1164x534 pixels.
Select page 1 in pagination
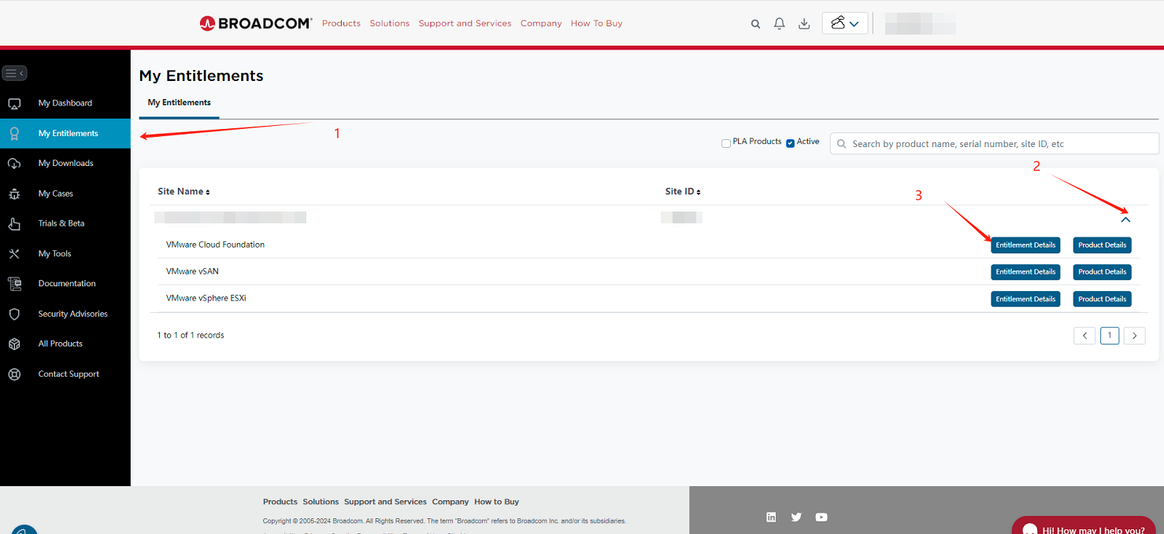pos(1110,336)
